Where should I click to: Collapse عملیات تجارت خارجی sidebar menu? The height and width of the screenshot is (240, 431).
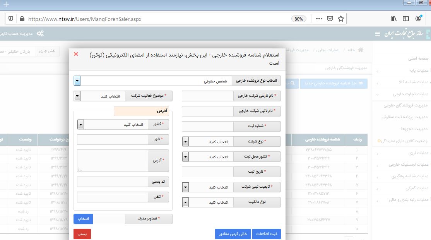(410, 94)
